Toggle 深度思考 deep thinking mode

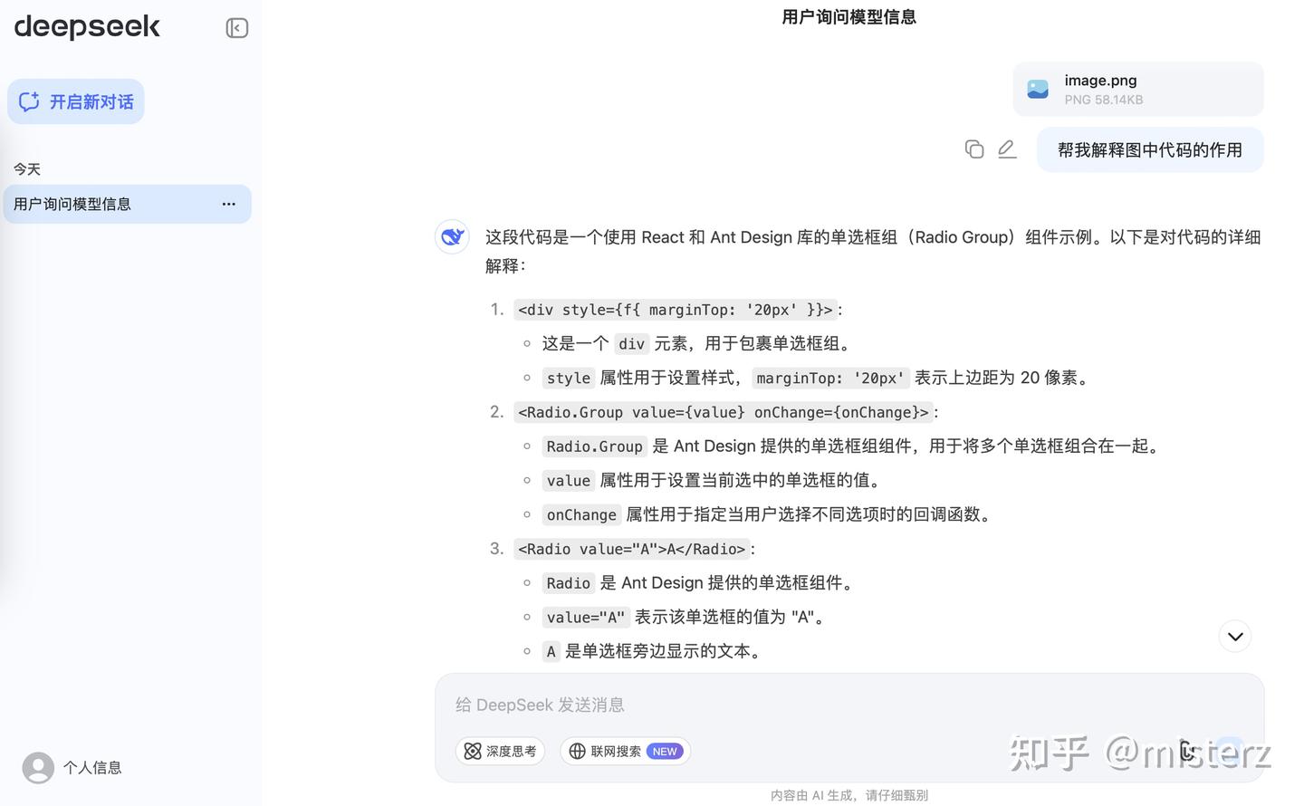point(500,751)
